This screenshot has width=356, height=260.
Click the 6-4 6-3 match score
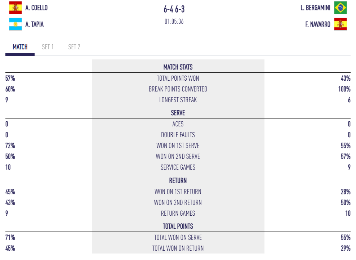coord(174,9)
